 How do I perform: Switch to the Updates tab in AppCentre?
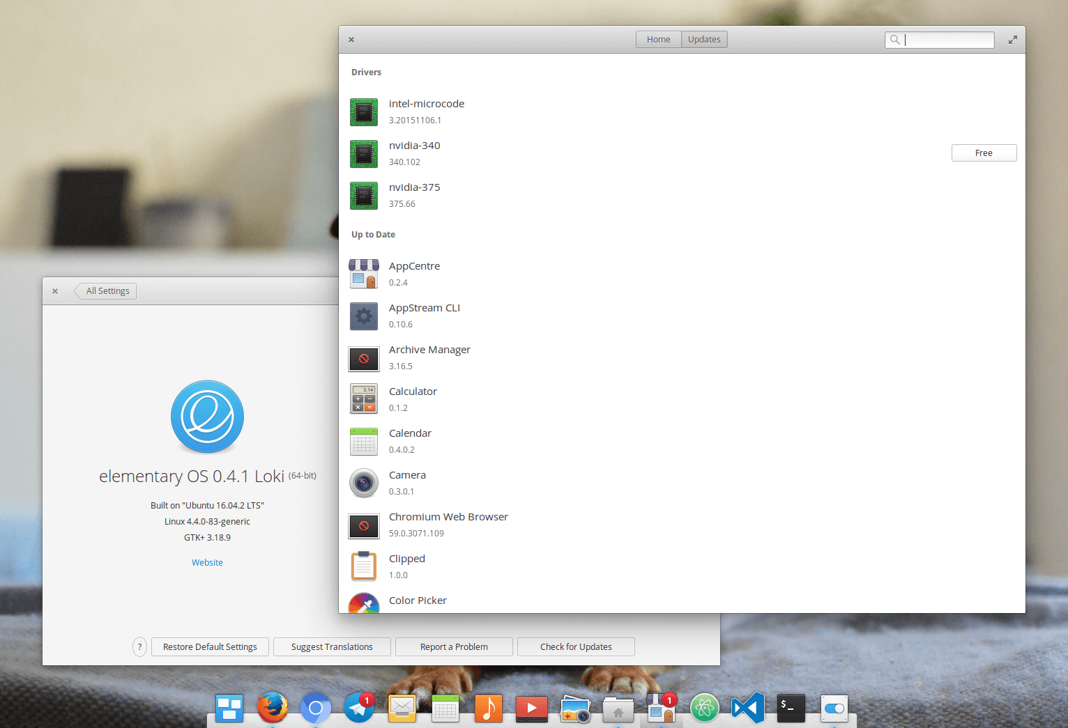(x=704, y=40)
